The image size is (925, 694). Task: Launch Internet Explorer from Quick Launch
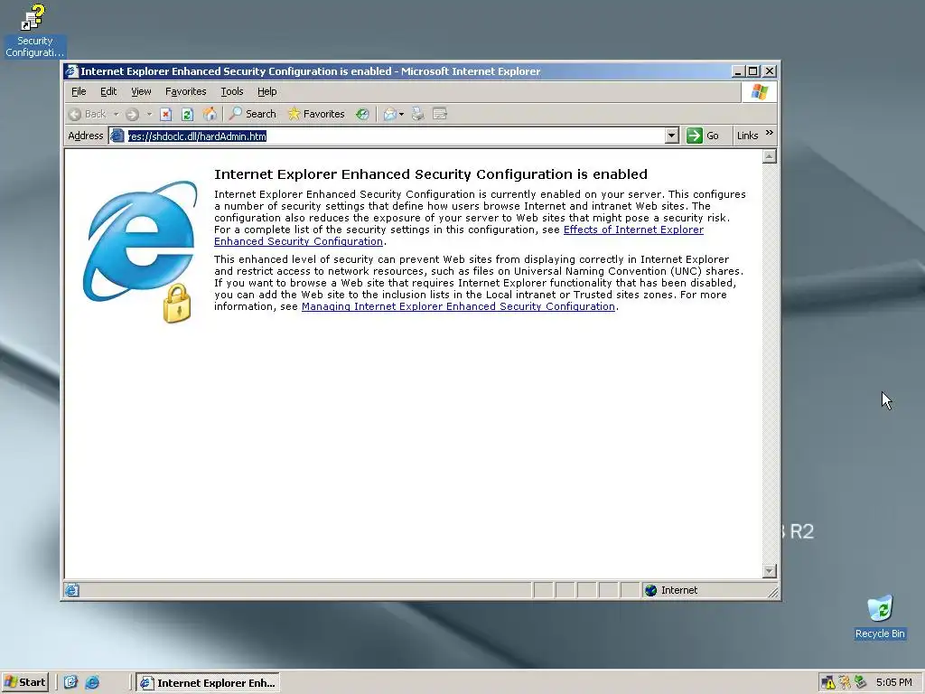tap(92, 682)
